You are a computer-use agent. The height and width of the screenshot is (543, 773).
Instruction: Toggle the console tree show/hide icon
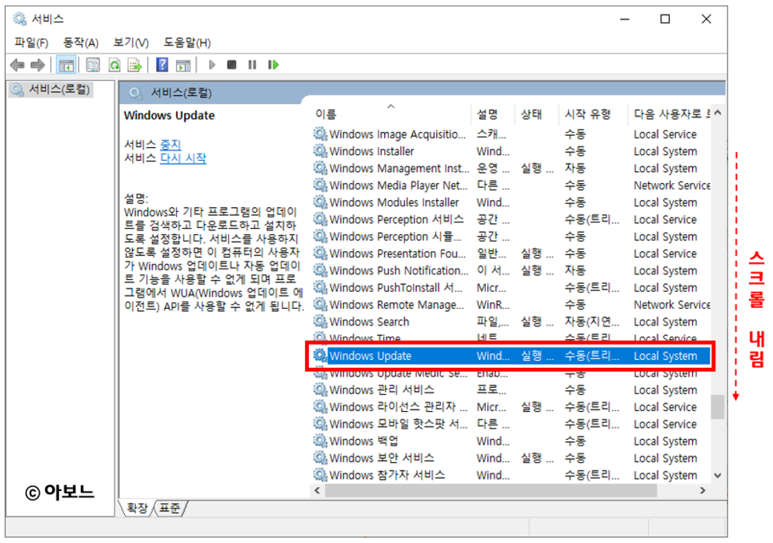click(66, 65)
